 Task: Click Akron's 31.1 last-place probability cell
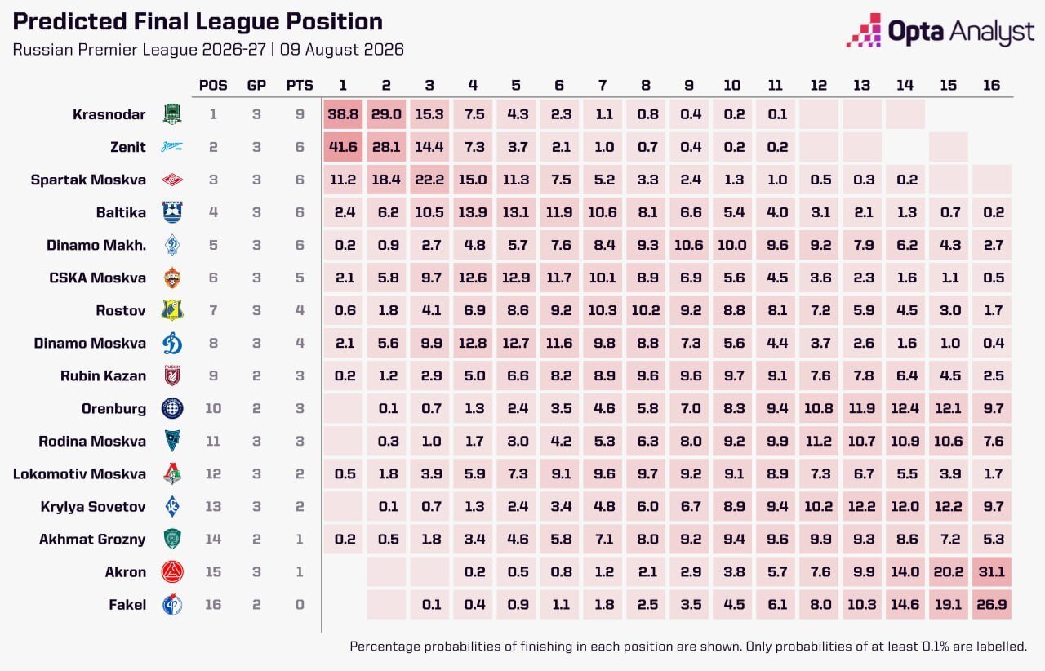[991, 571]
